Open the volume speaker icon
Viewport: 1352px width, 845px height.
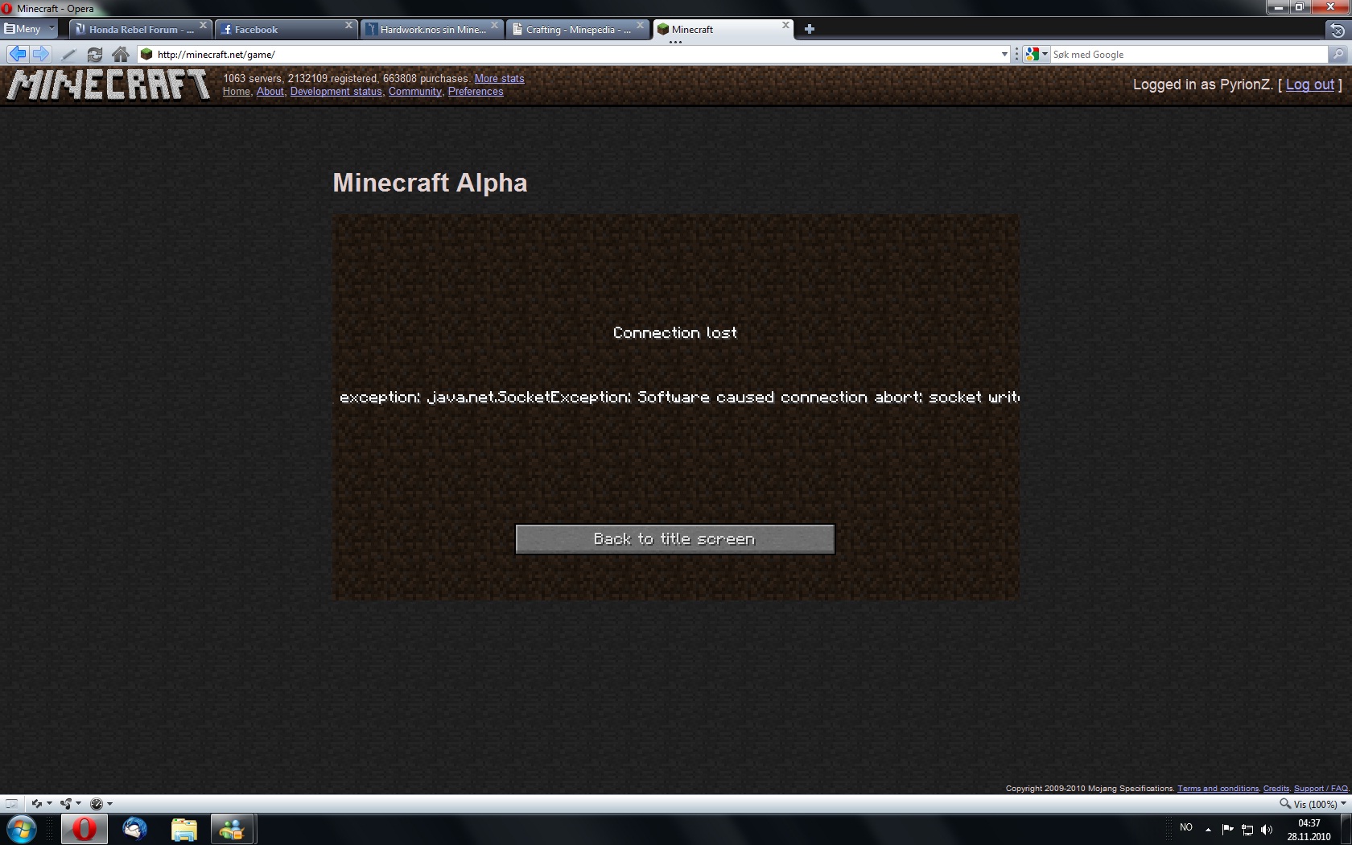click(1267, 830)
